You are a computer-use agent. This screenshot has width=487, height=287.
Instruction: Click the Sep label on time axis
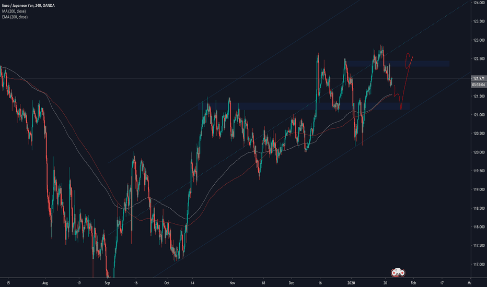point(107,282)
